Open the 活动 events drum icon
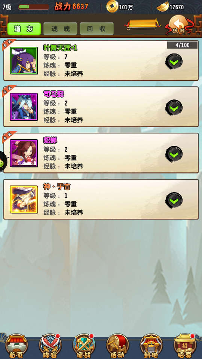Screen dimensions: 202x359 117,346
